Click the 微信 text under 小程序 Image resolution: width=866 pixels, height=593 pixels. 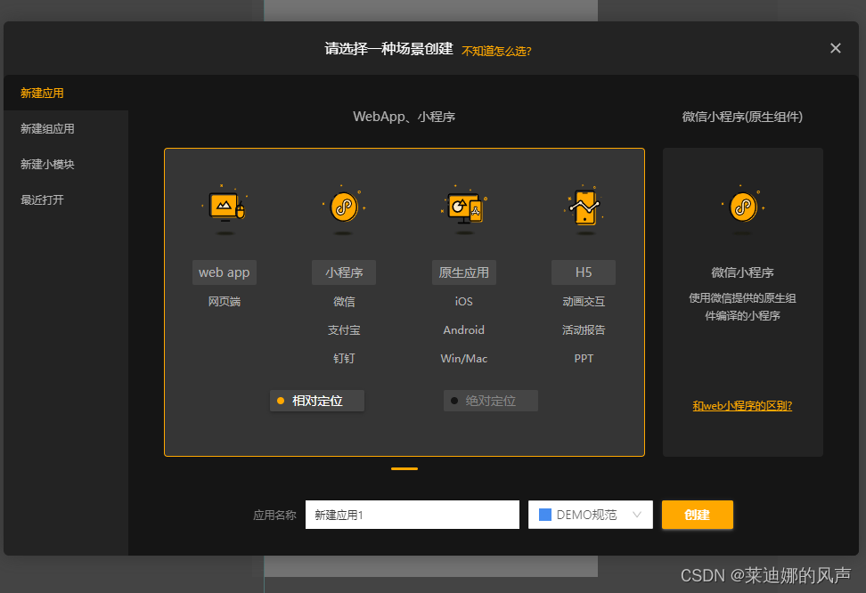coord(344,302)
